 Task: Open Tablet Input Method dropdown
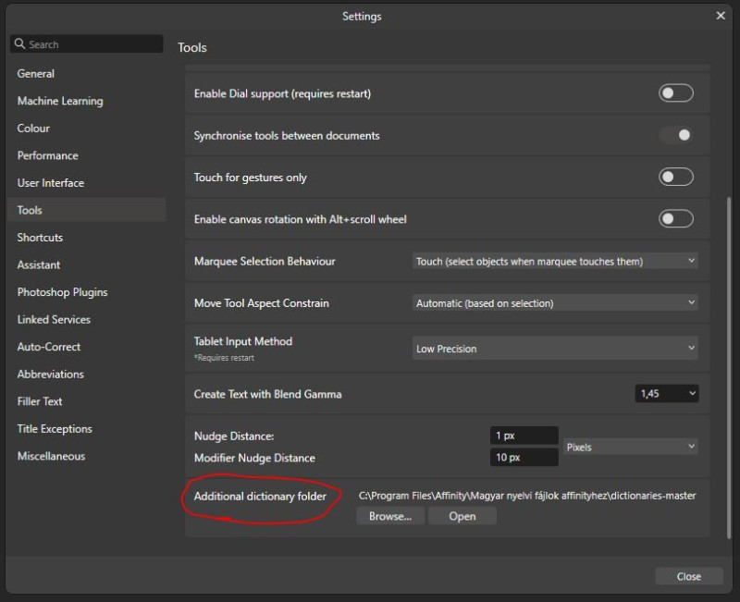(x=555, y=349)
